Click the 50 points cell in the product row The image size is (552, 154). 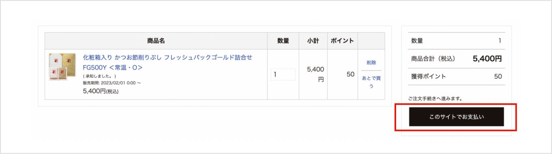click(x=351, y=75)
